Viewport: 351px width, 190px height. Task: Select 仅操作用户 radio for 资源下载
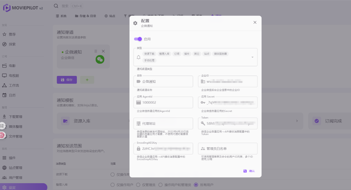113,175
